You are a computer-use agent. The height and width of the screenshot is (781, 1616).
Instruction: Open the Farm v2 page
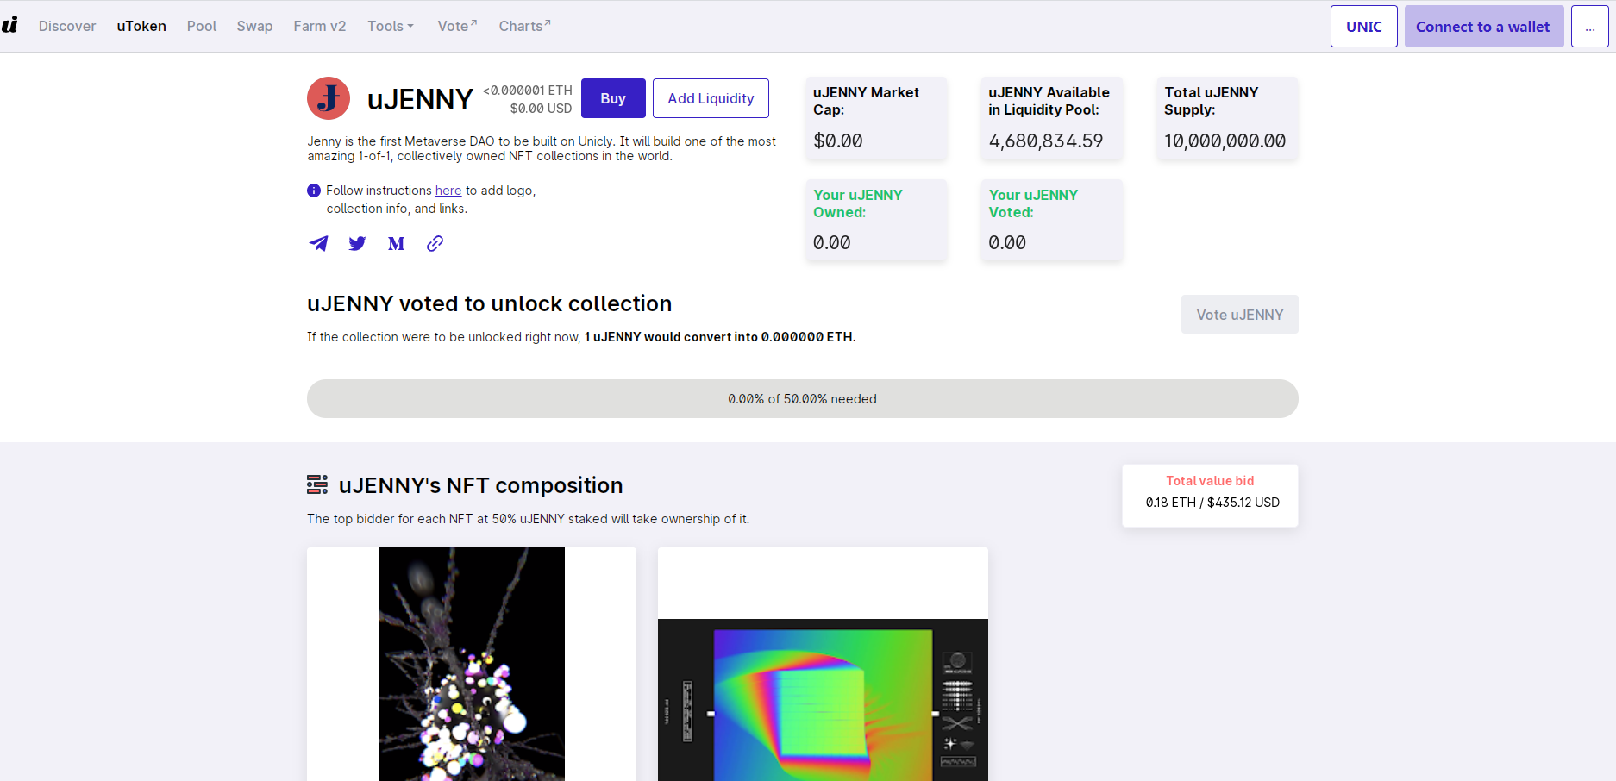pyautogui.click(x=319, y=26)
